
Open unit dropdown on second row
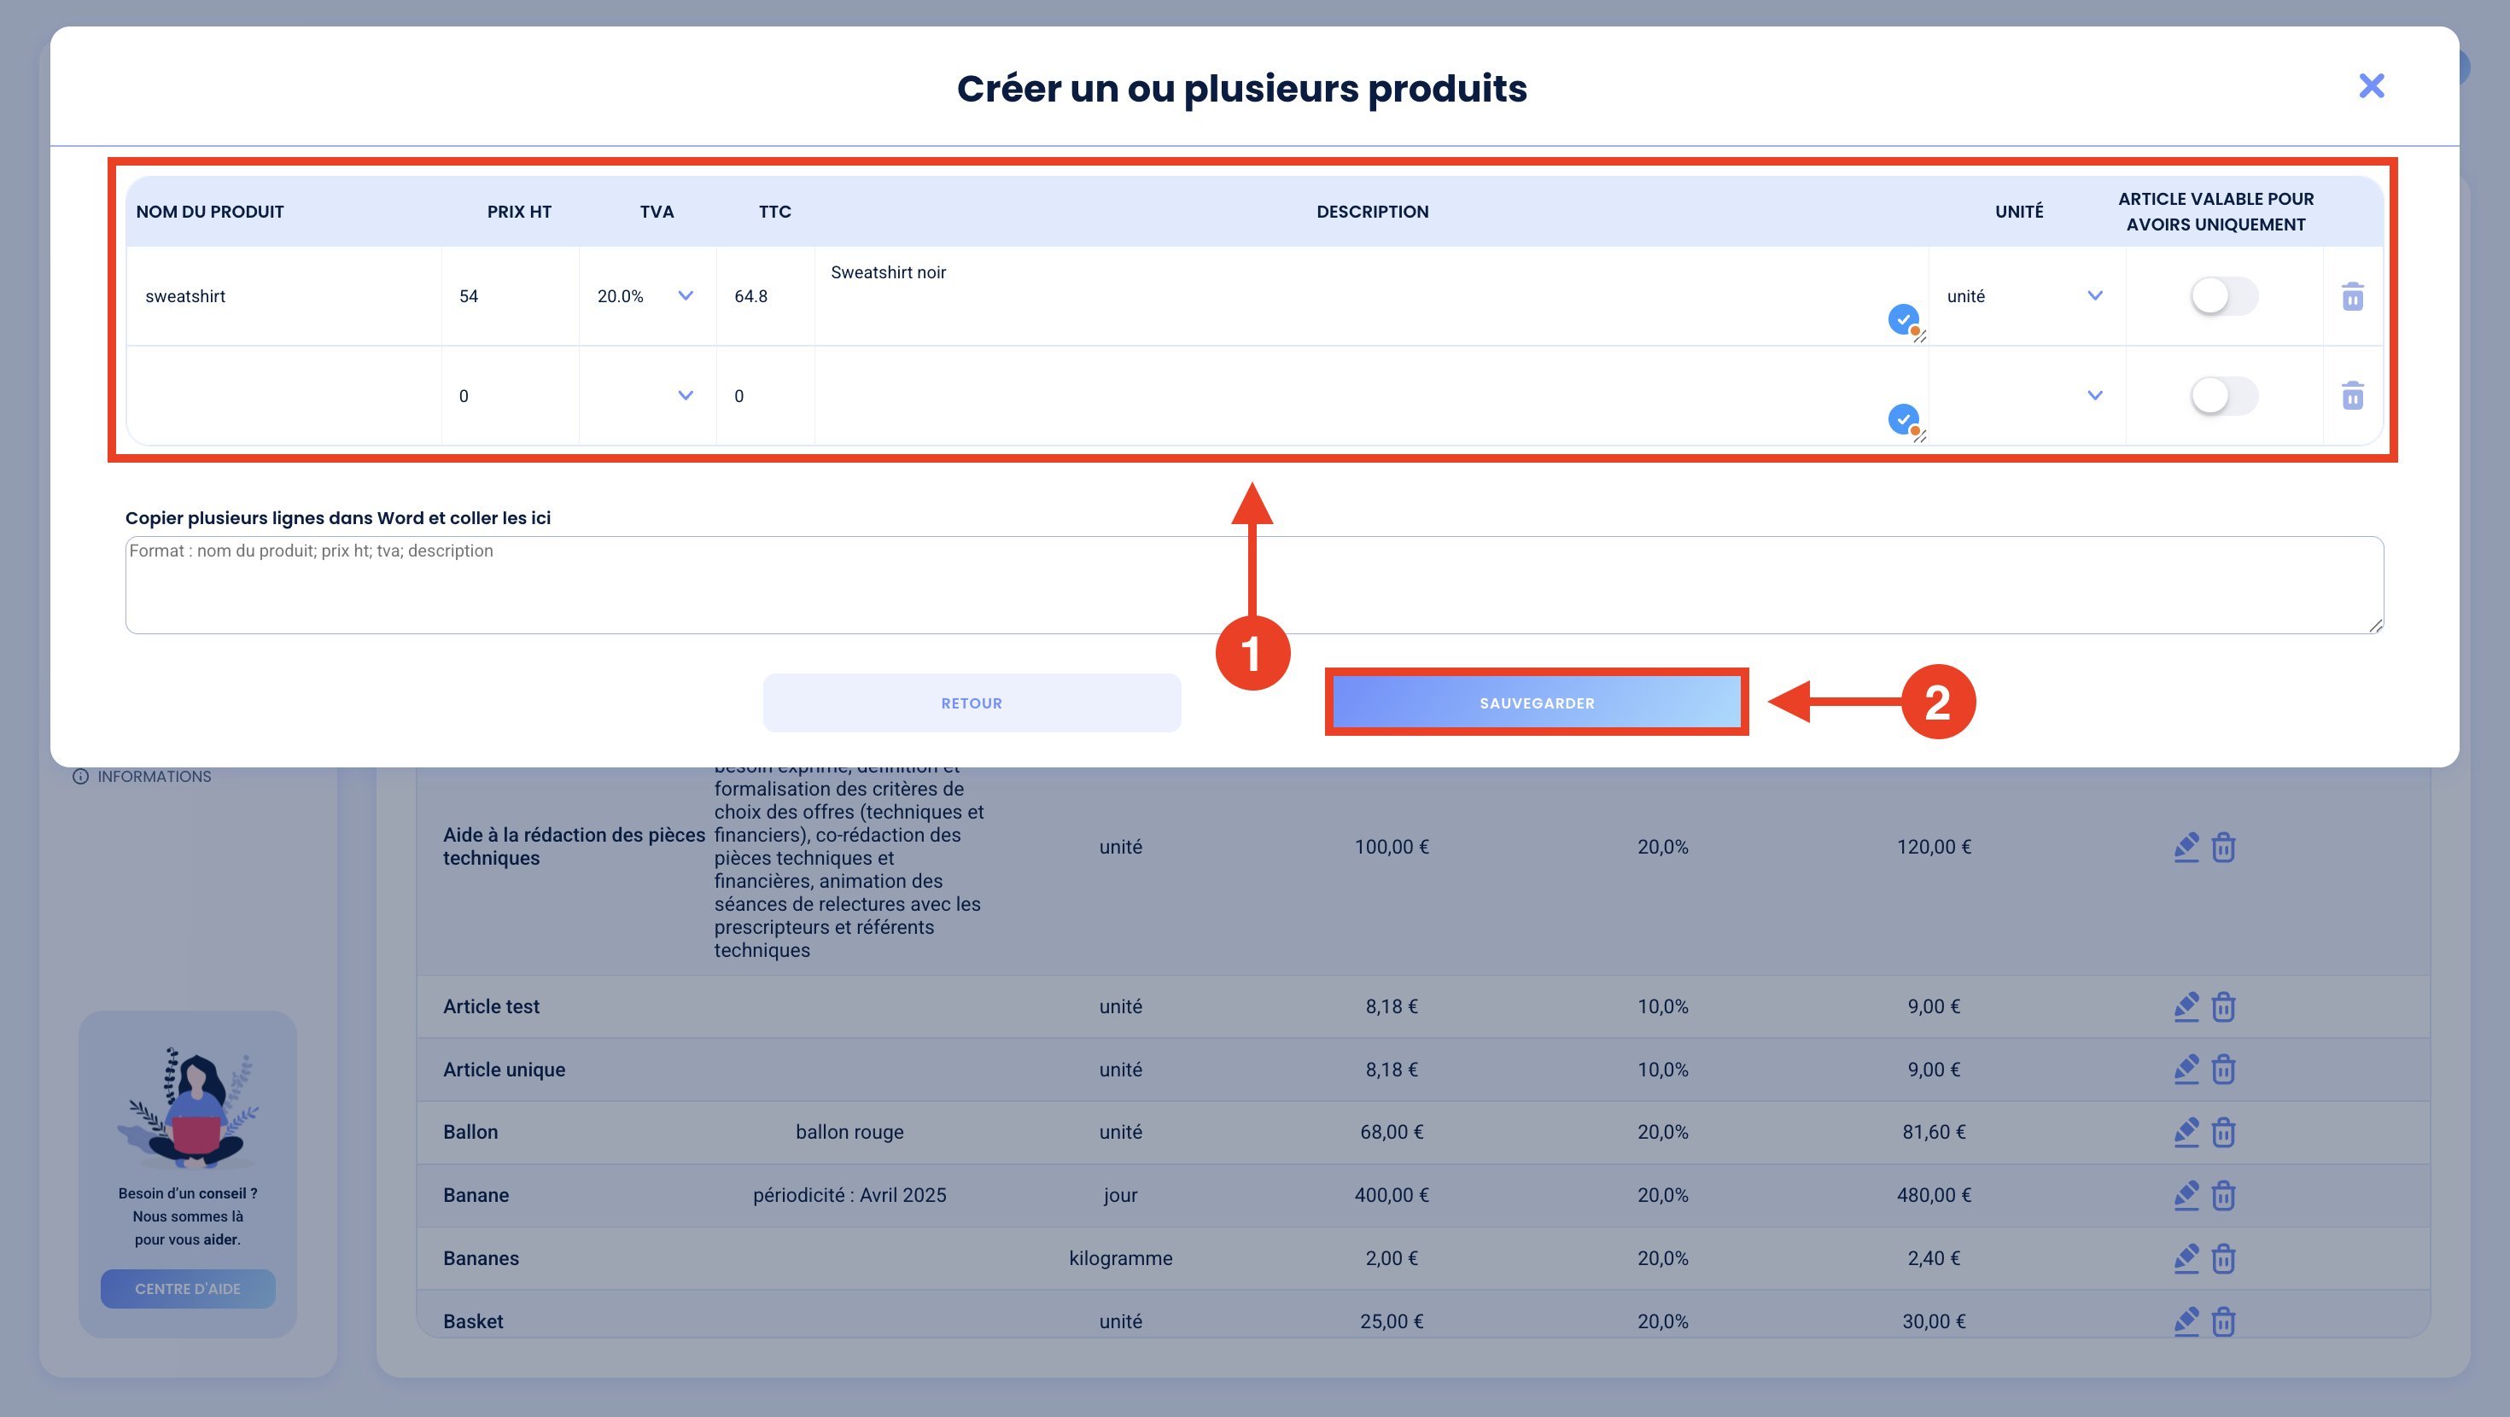(x=2025, y=396)
